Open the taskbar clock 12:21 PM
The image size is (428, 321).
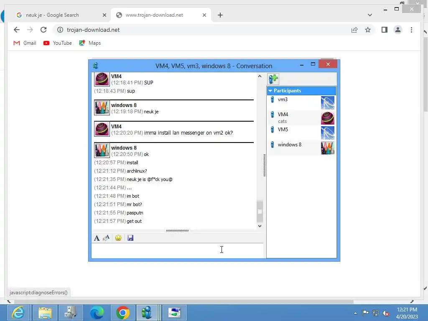(407, 313)
